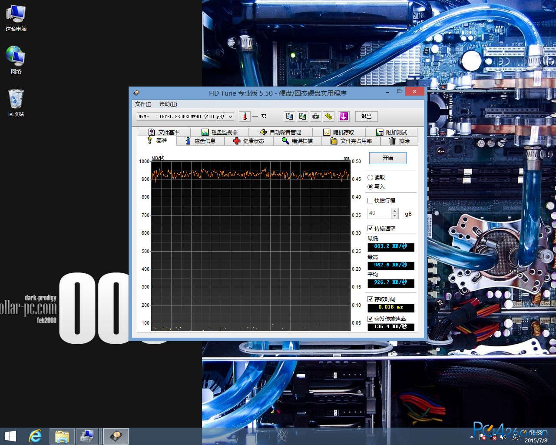Viewport: 556px width, 445px height.
Task: Toggle the 传输速率 checkbox
Action: (x=370, y=228)
